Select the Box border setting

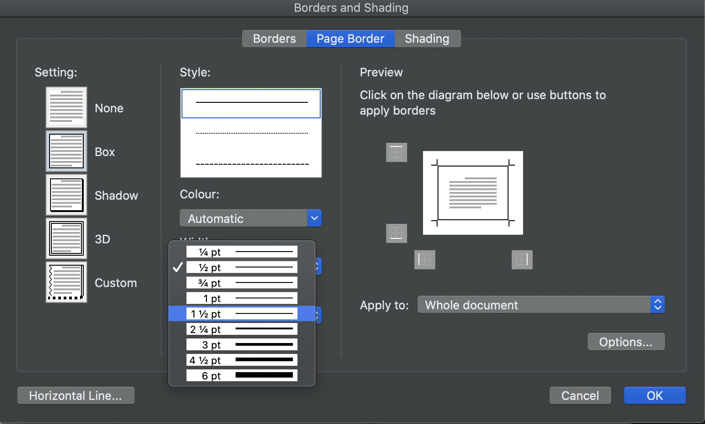pyautogui.click(x=66, y=151)
